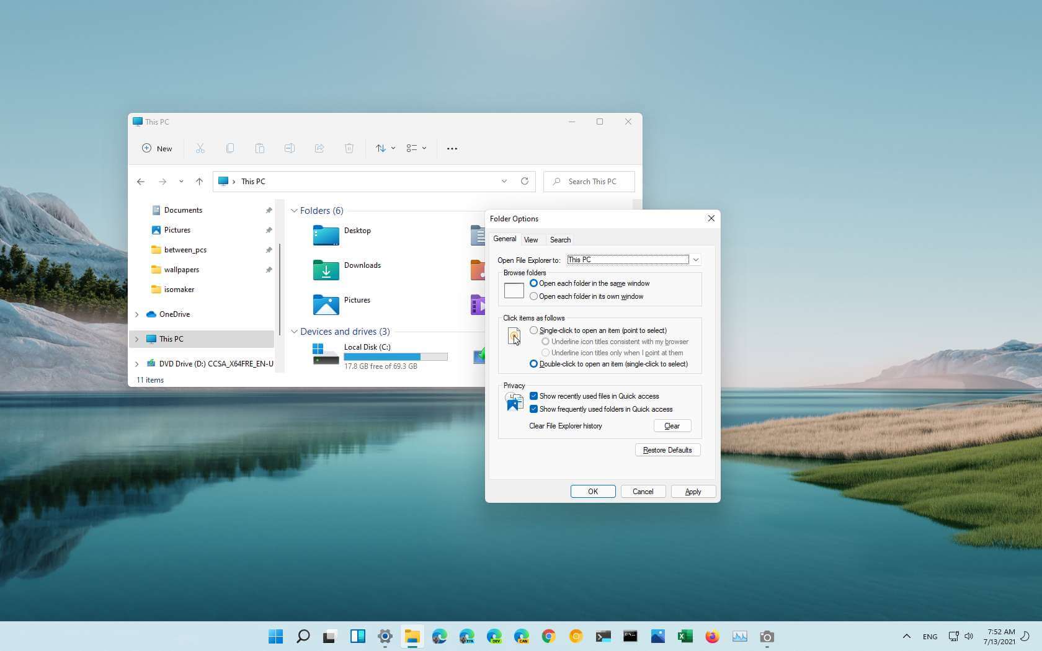Select Open each folder in its own window
This screenshot has width=1042, height=651.
pyautogui.click(x=533, y=296)
